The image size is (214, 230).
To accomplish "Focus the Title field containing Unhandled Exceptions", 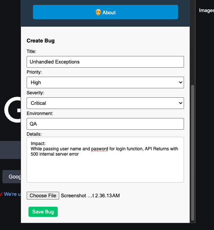I will coord(105,62).
